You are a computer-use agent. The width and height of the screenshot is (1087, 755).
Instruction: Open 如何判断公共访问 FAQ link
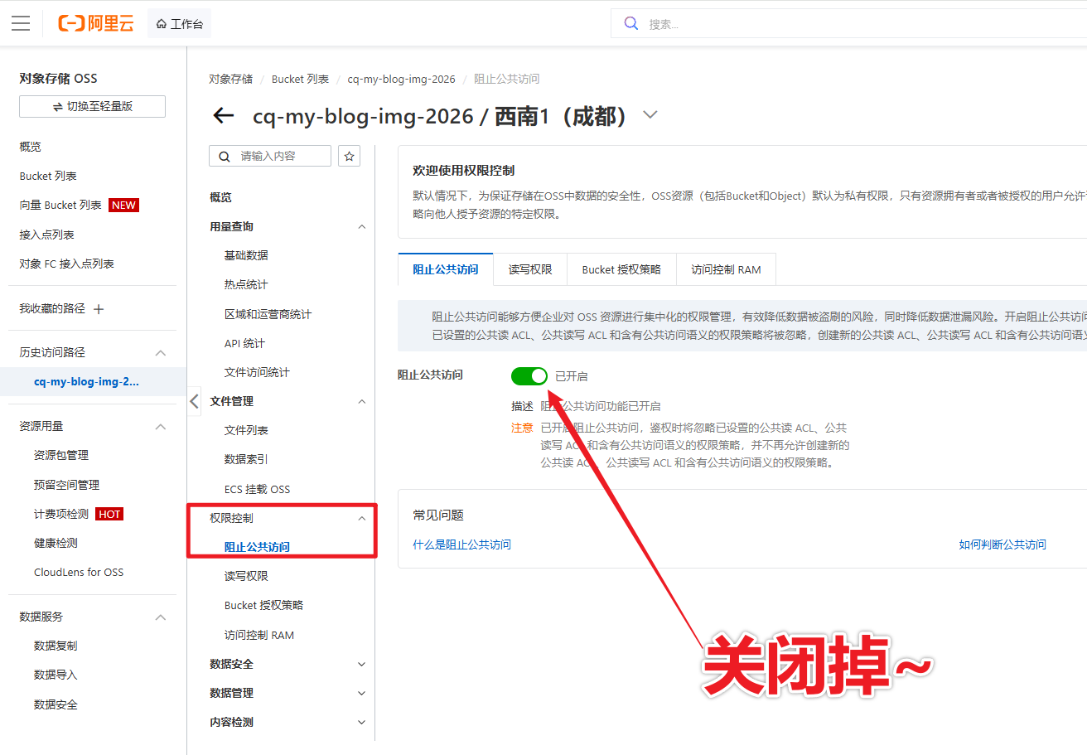pos(1002,544)
